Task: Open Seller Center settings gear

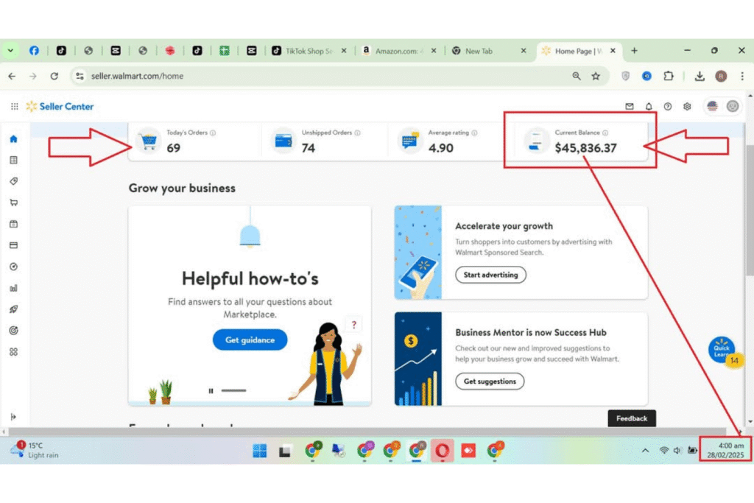Action: pyautogui.click(x=687, y=106)
